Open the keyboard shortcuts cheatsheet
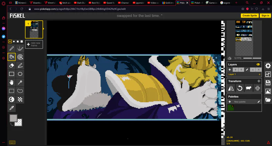This screenshot has width=272, height=146. coord(12,142)
